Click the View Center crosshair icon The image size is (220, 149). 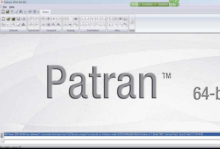click(54, 19)
